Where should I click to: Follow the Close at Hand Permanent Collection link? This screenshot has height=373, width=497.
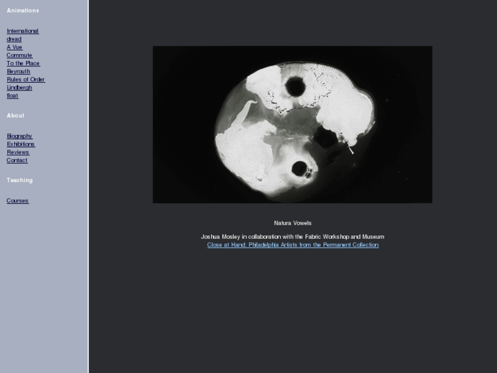click(293, 245)
